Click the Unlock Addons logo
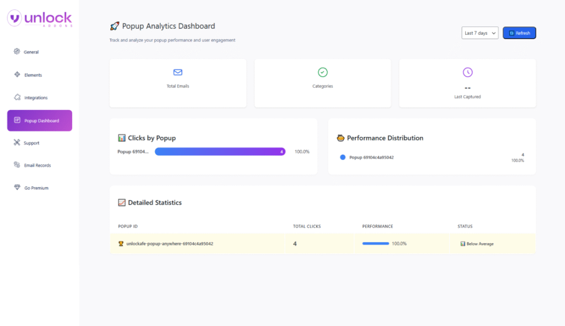The image size is (565, 326). (x=40, y=18)
